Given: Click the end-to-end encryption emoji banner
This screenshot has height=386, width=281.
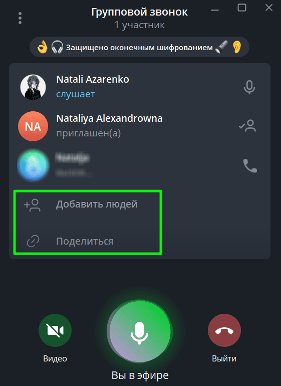Looking at the screenshot, I should (x=140, y=47).
